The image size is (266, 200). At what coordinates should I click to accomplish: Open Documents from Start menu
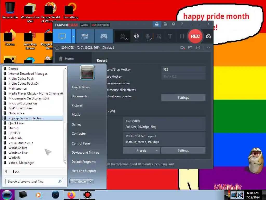coord(79,96)
